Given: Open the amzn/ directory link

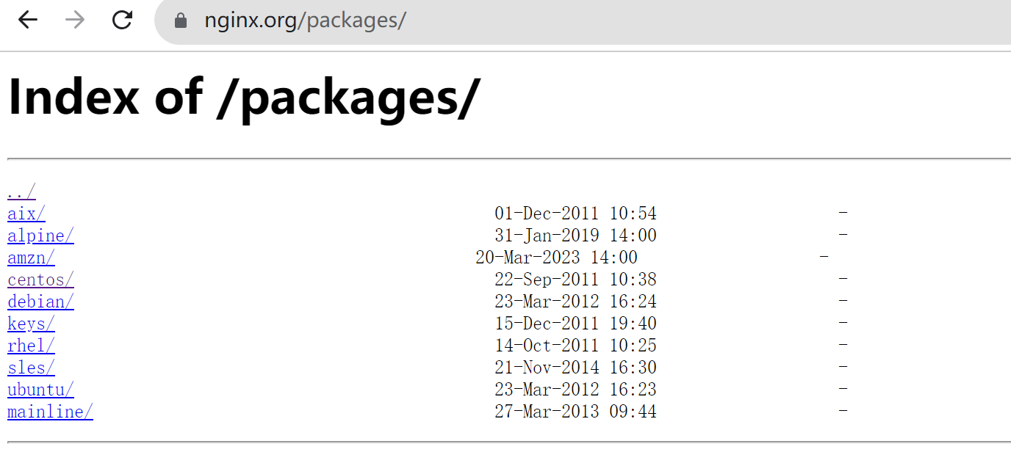Looking at the screenshot, I should tap(31, 258).
